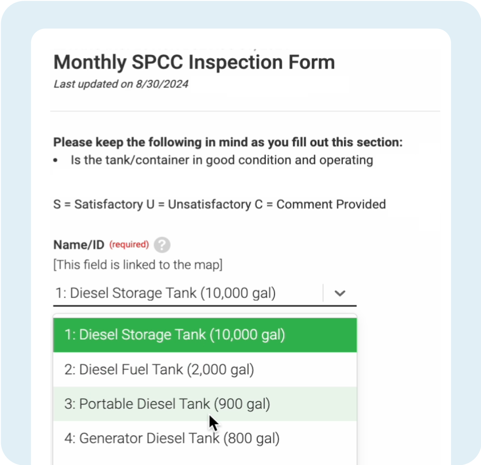Click the 'Please keep the following in mind' heading
The width and height of the screenshot is (481, 465).
[227, 142]
